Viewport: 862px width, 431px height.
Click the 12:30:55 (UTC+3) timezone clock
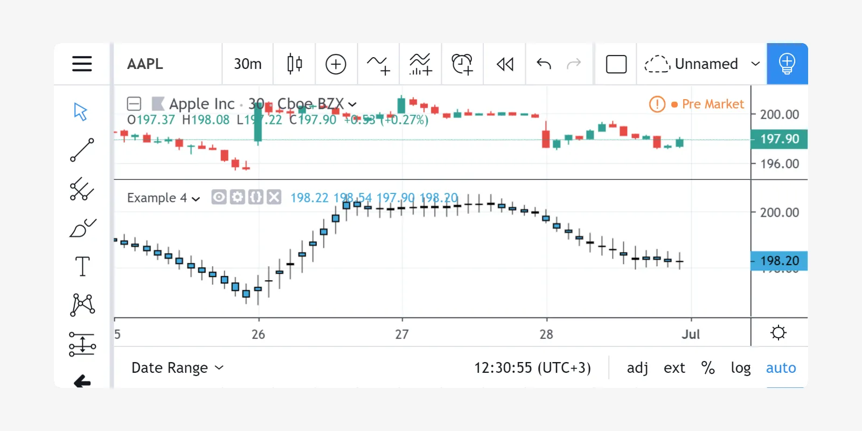tap(532, 367)
